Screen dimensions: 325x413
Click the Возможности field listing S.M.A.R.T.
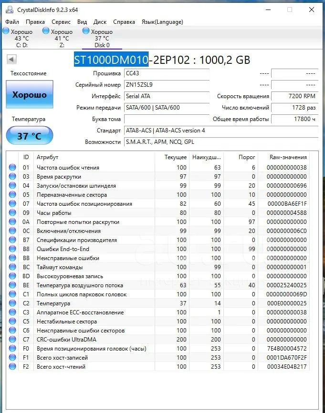pyautogui.click(x=221, y=141)
